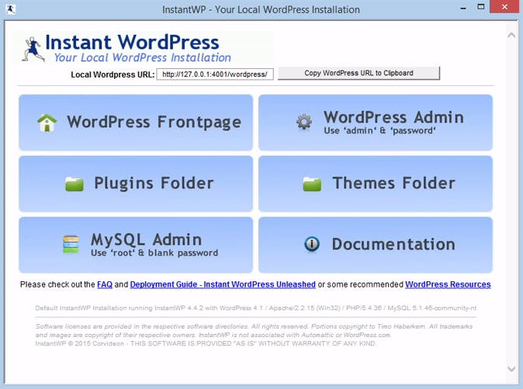Click the database stack icon beside MySQL Admin
This screenshot has width=523, height=389.
click(x=71, y=244)
